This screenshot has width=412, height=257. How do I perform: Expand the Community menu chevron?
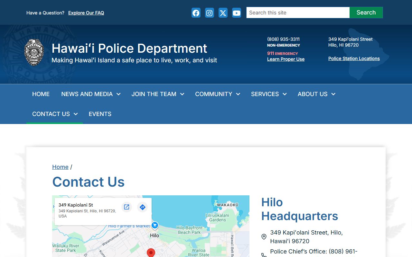click(x=238, y=94)
